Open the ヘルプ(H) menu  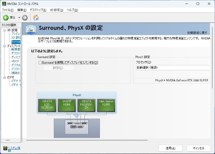(x=73, y=10)
